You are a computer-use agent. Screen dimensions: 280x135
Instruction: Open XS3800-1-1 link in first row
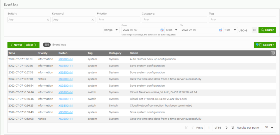(x=65, y=59)
